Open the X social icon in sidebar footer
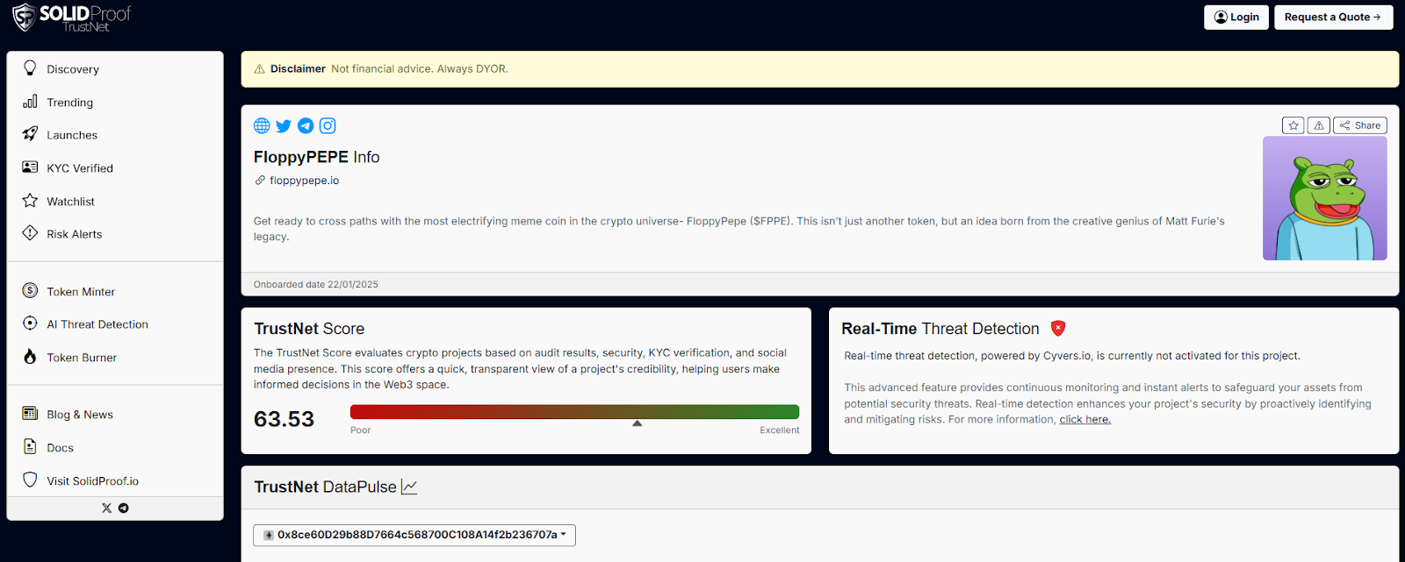 tap(106, 508)
